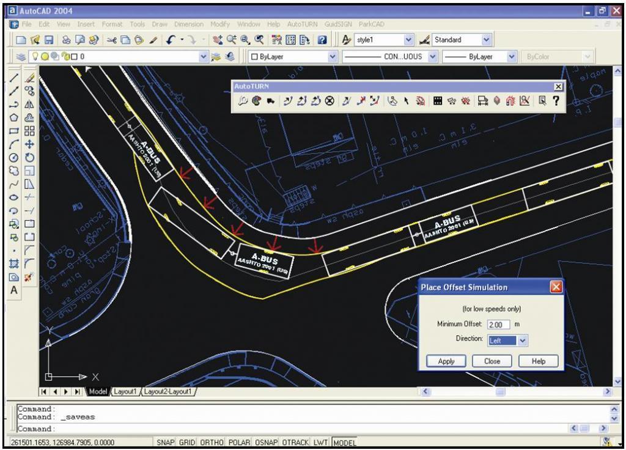
Task: Open the Draw menu
Action: tap(160, 24)
